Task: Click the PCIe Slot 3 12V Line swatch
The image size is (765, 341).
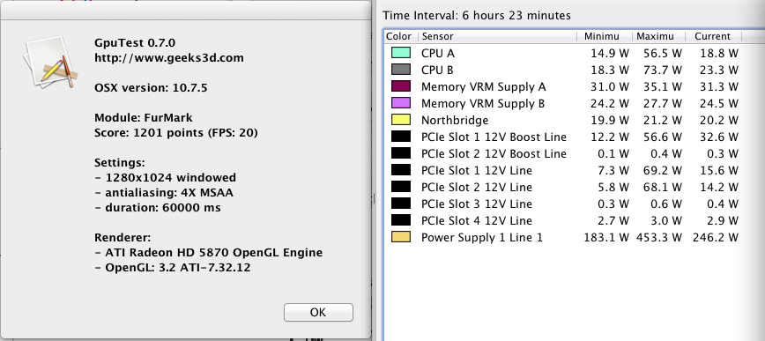Action: [x=400, y=204]
